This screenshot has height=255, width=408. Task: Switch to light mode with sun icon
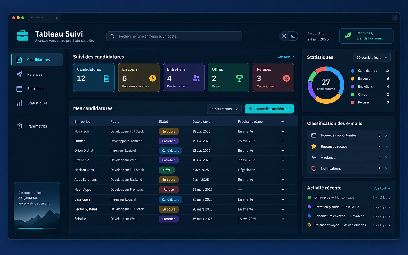(x=284, y=36)
